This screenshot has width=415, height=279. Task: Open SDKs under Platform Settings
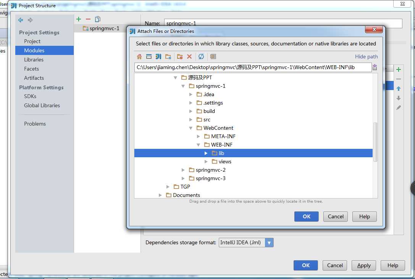(x=30, y=96)
